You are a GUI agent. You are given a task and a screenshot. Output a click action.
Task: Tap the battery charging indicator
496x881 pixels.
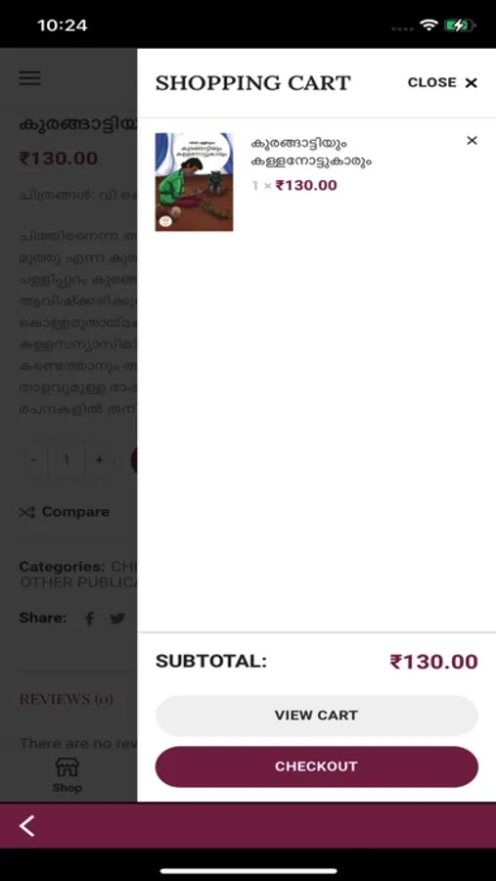[x=460, y=24]
